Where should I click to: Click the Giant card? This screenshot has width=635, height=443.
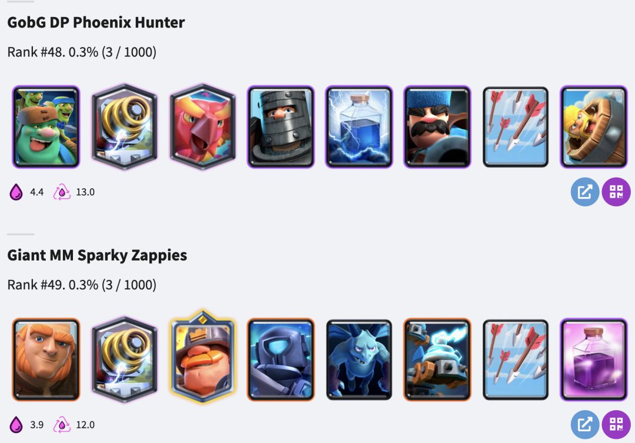pyautogui.click(x=46, y=359)
